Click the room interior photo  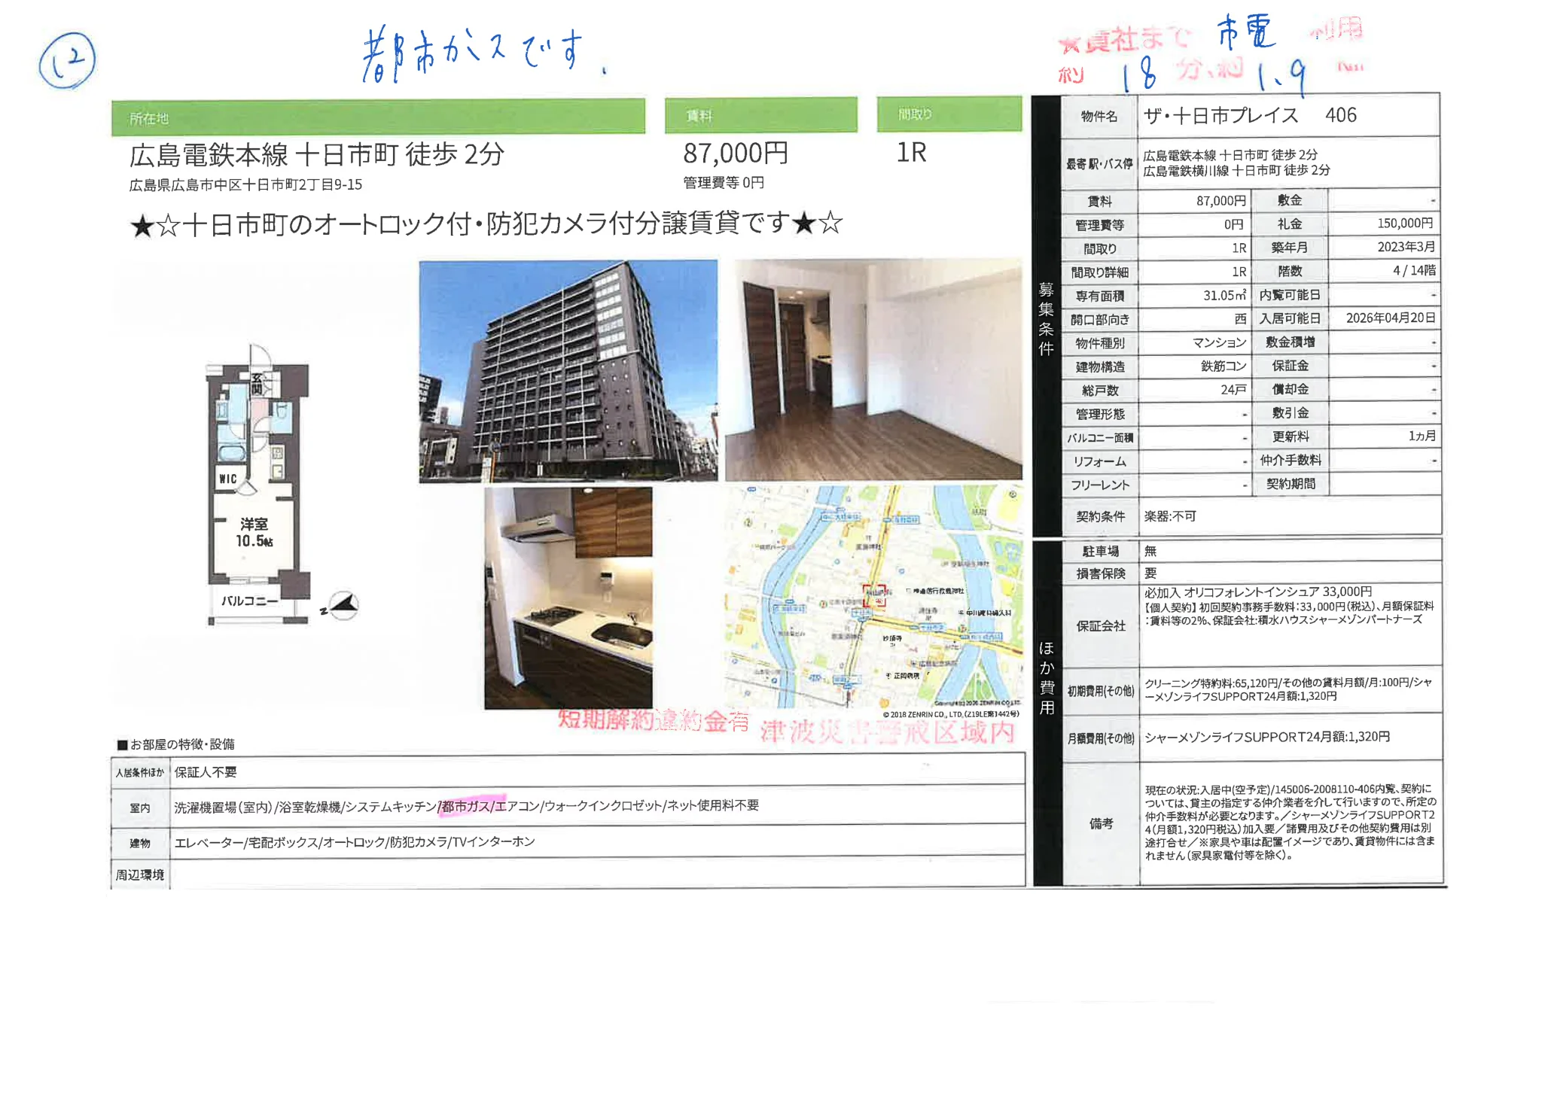point(873,369)
